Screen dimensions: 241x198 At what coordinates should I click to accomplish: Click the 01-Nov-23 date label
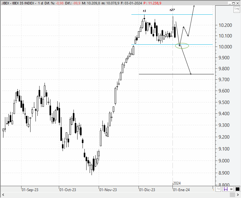tap(108, 190)
